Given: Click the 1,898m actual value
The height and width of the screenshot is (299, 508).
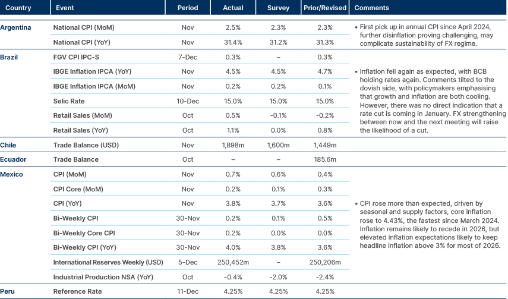Looking at the screenshot, I should coord(233,145).
